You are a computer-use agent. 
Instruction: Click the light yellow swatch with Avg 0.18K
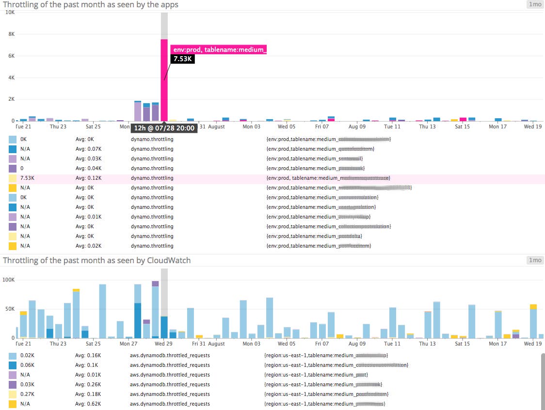(x=13, y=394)
